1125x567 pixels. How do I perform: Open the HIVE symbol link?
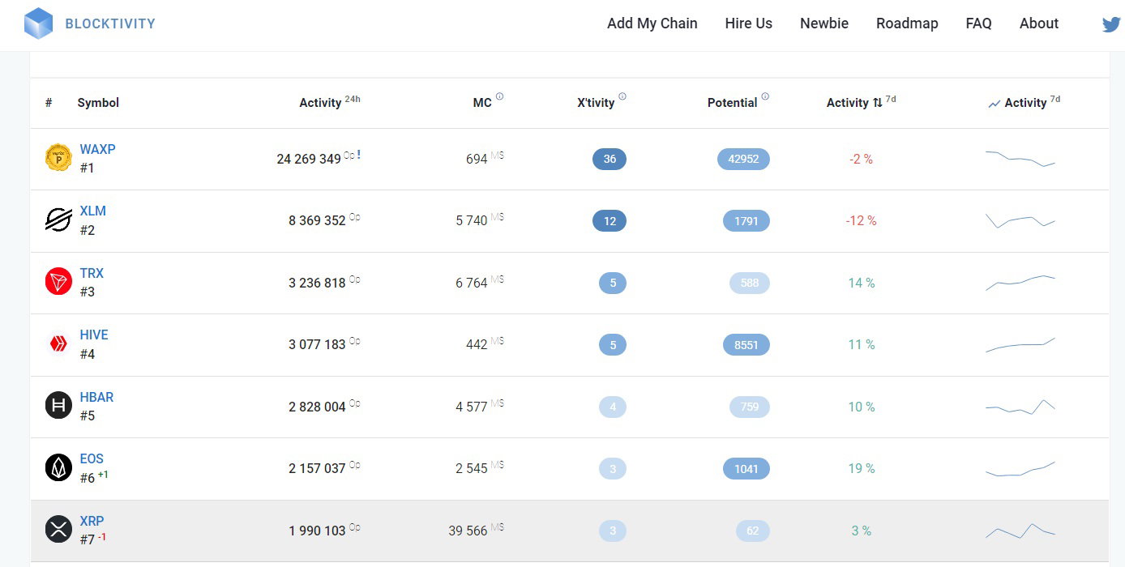pyautogui.click(x=93, y=335)
